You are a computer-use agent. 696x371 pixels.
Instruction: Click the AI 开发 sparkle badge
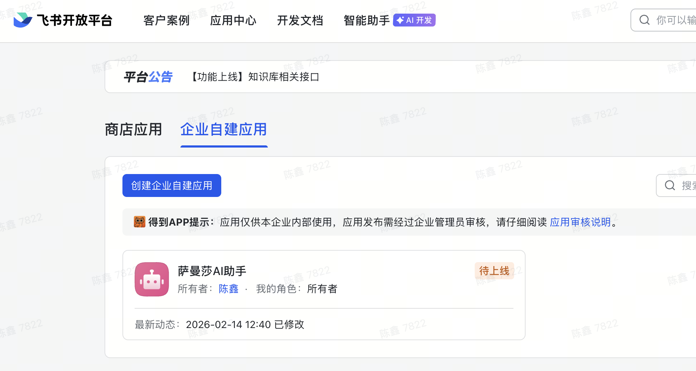click(x=414, y=20)
